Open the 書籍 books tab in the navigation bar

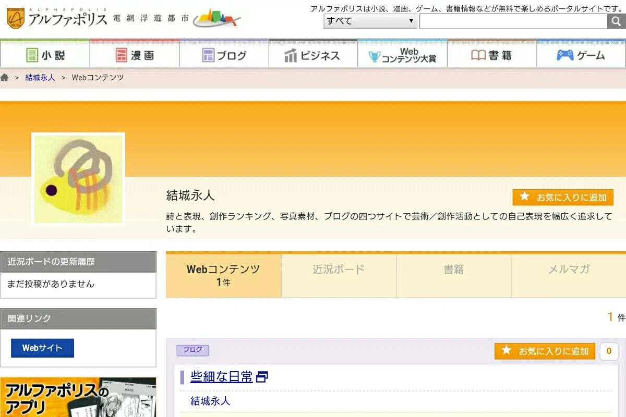tap(492, 55)
